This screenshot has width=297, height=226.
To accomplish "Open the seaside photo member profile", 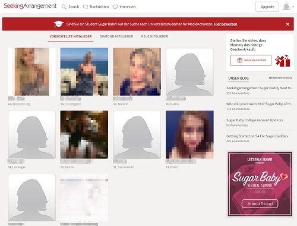I will tap(84, 71).
